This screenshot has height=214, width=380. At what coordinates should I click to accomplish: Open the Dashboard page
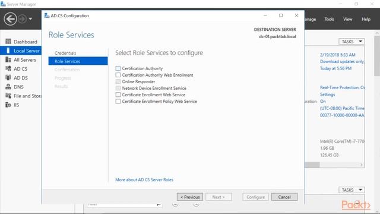26,42
